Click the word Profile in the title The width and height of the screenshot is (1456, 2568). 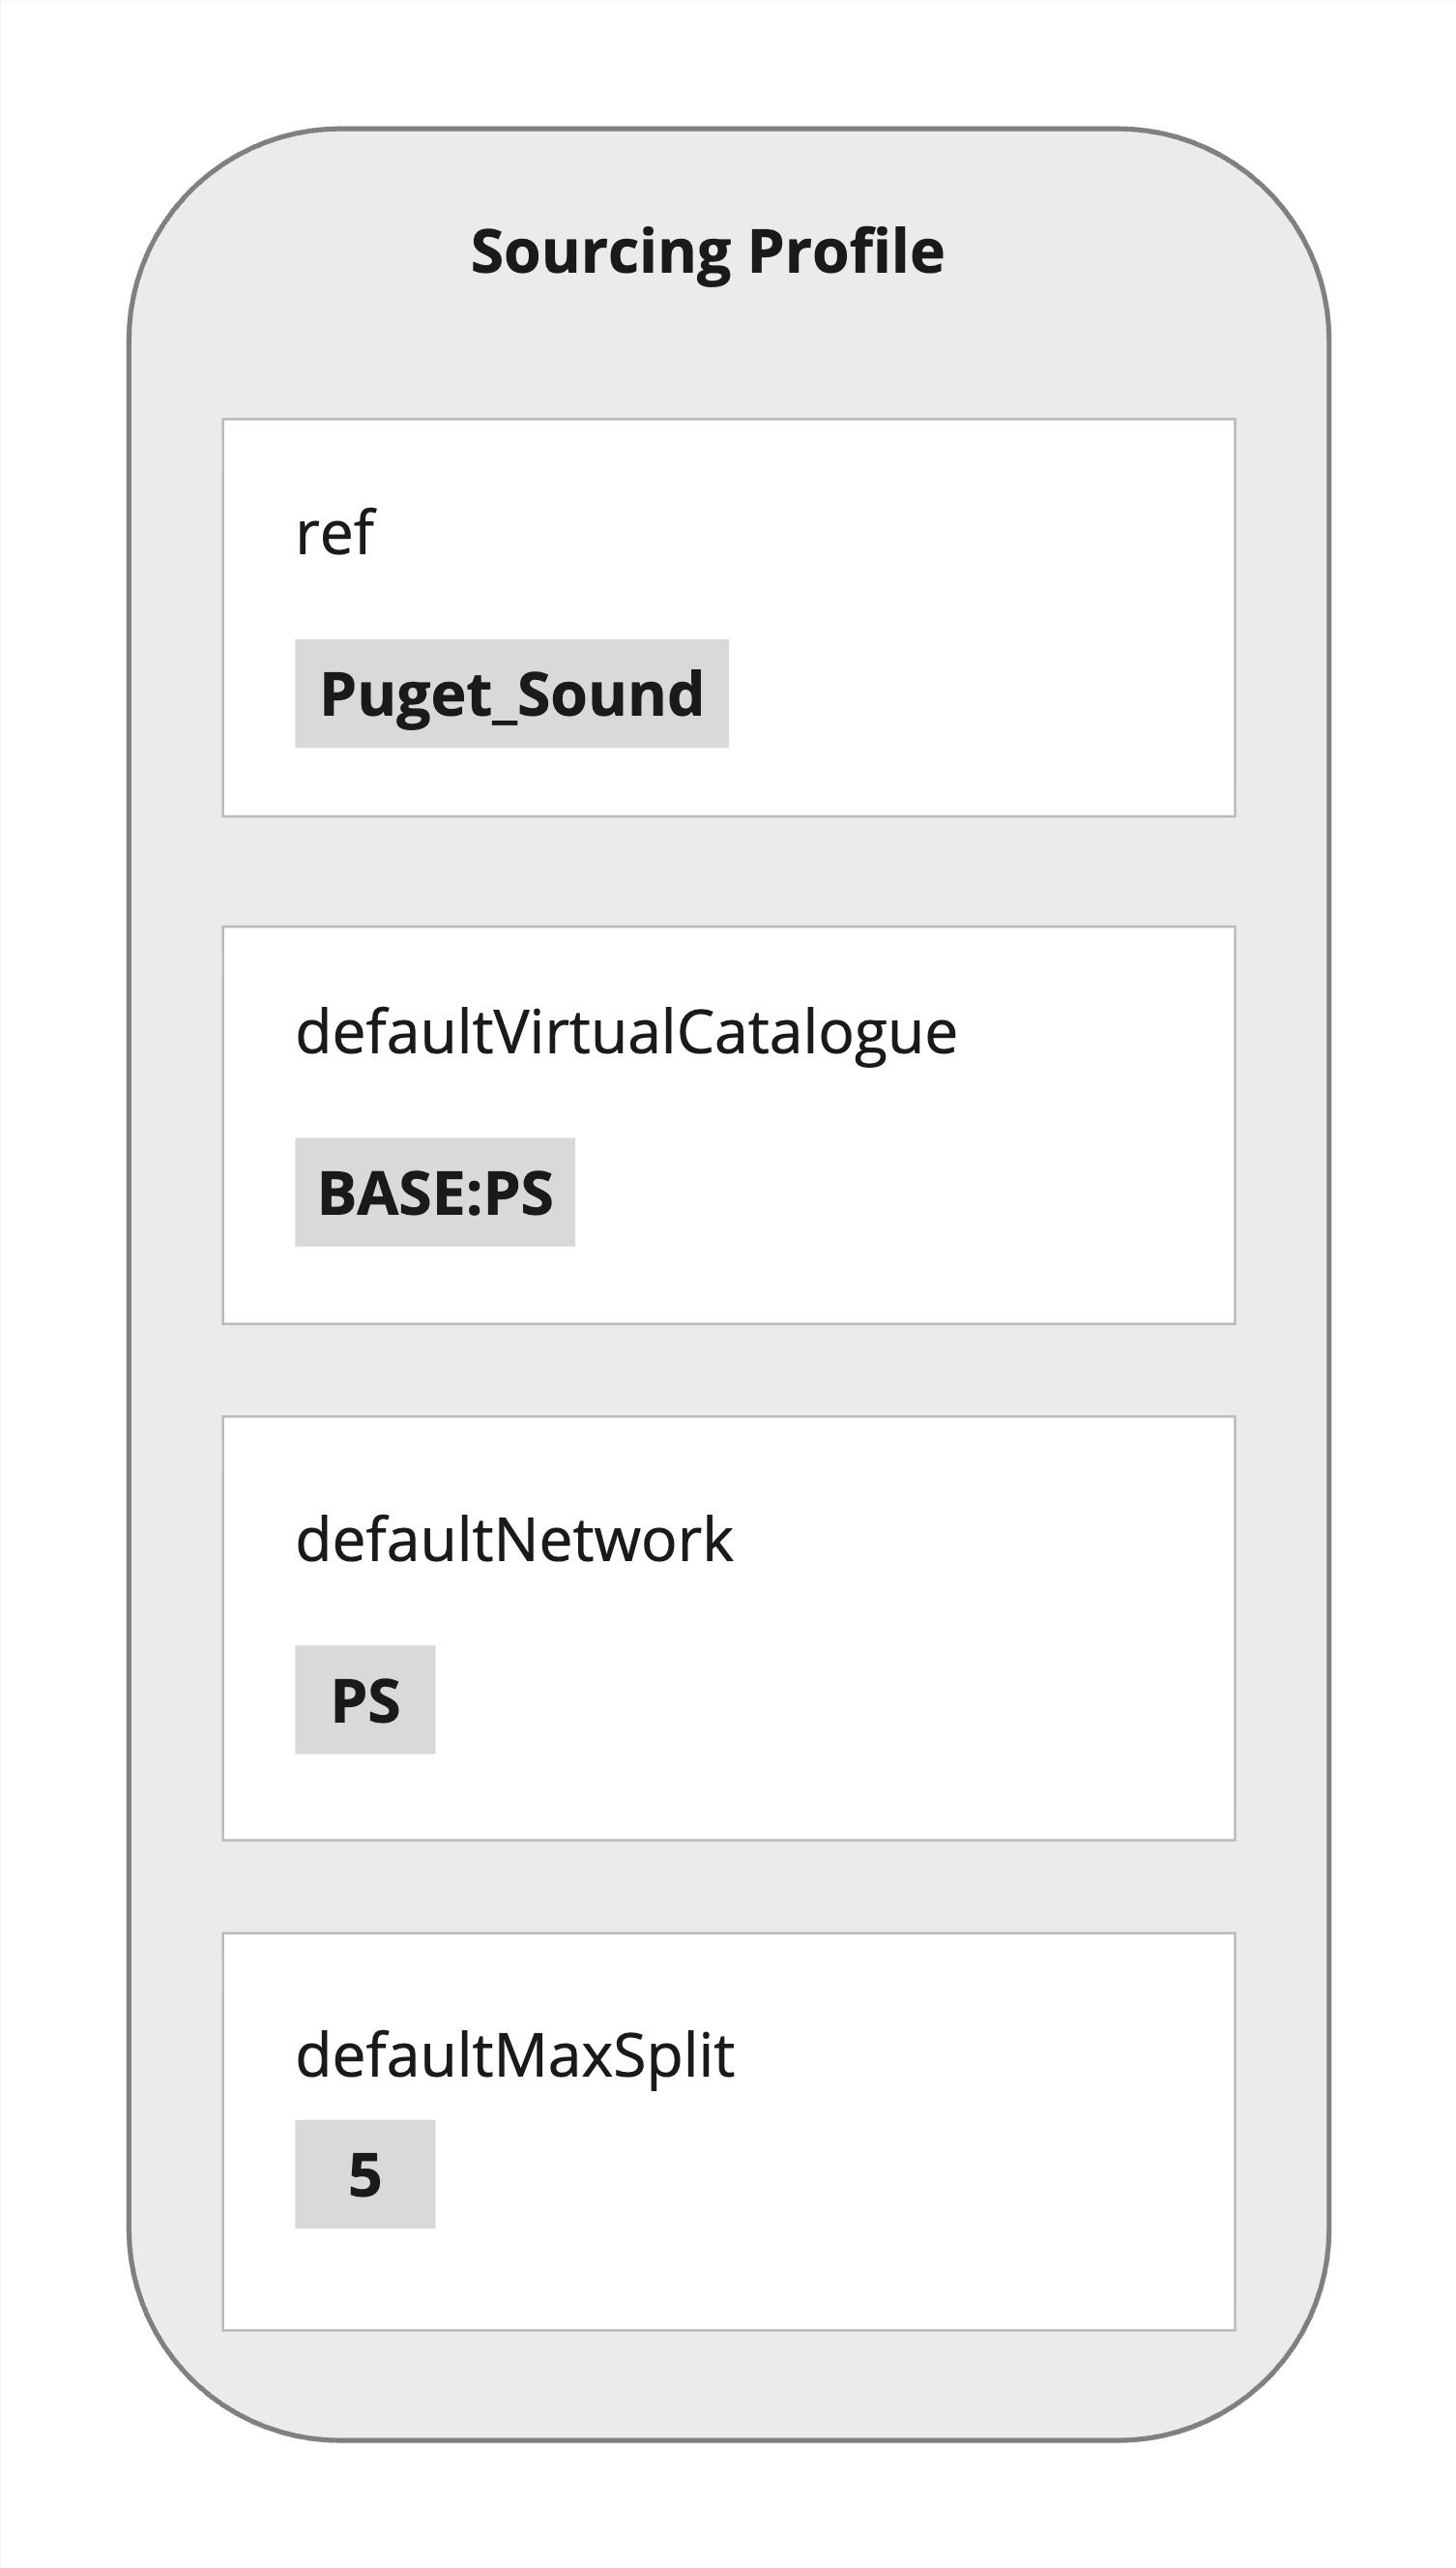coord(846,251)
